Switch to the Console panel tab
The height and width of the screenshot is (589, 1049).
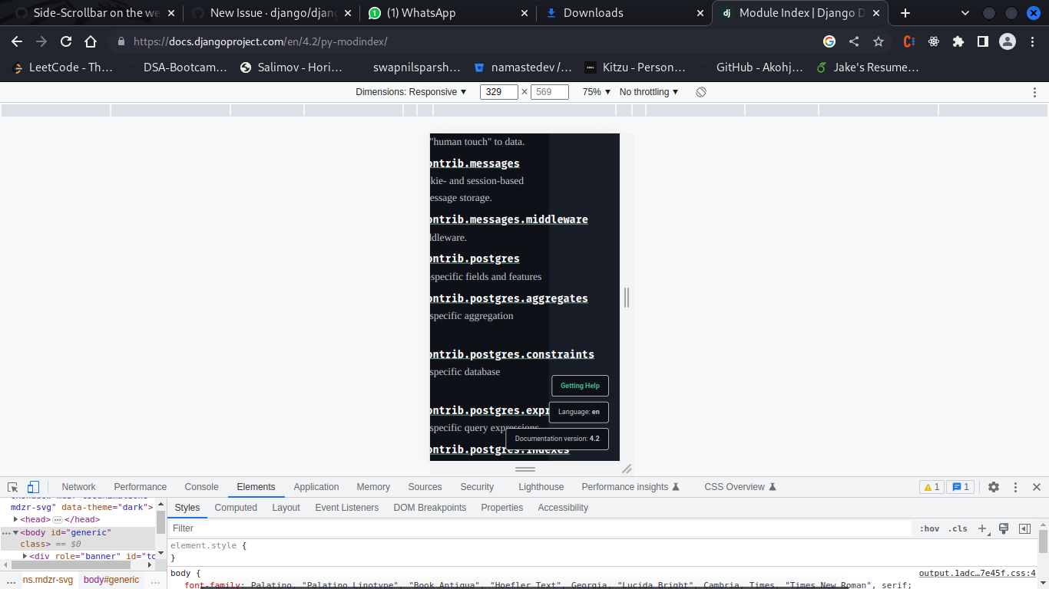tap(201, 486)
